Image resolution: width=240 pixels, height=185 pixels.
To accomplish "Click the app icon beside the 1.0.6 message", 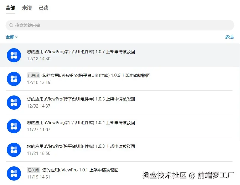I will (14, 79).
